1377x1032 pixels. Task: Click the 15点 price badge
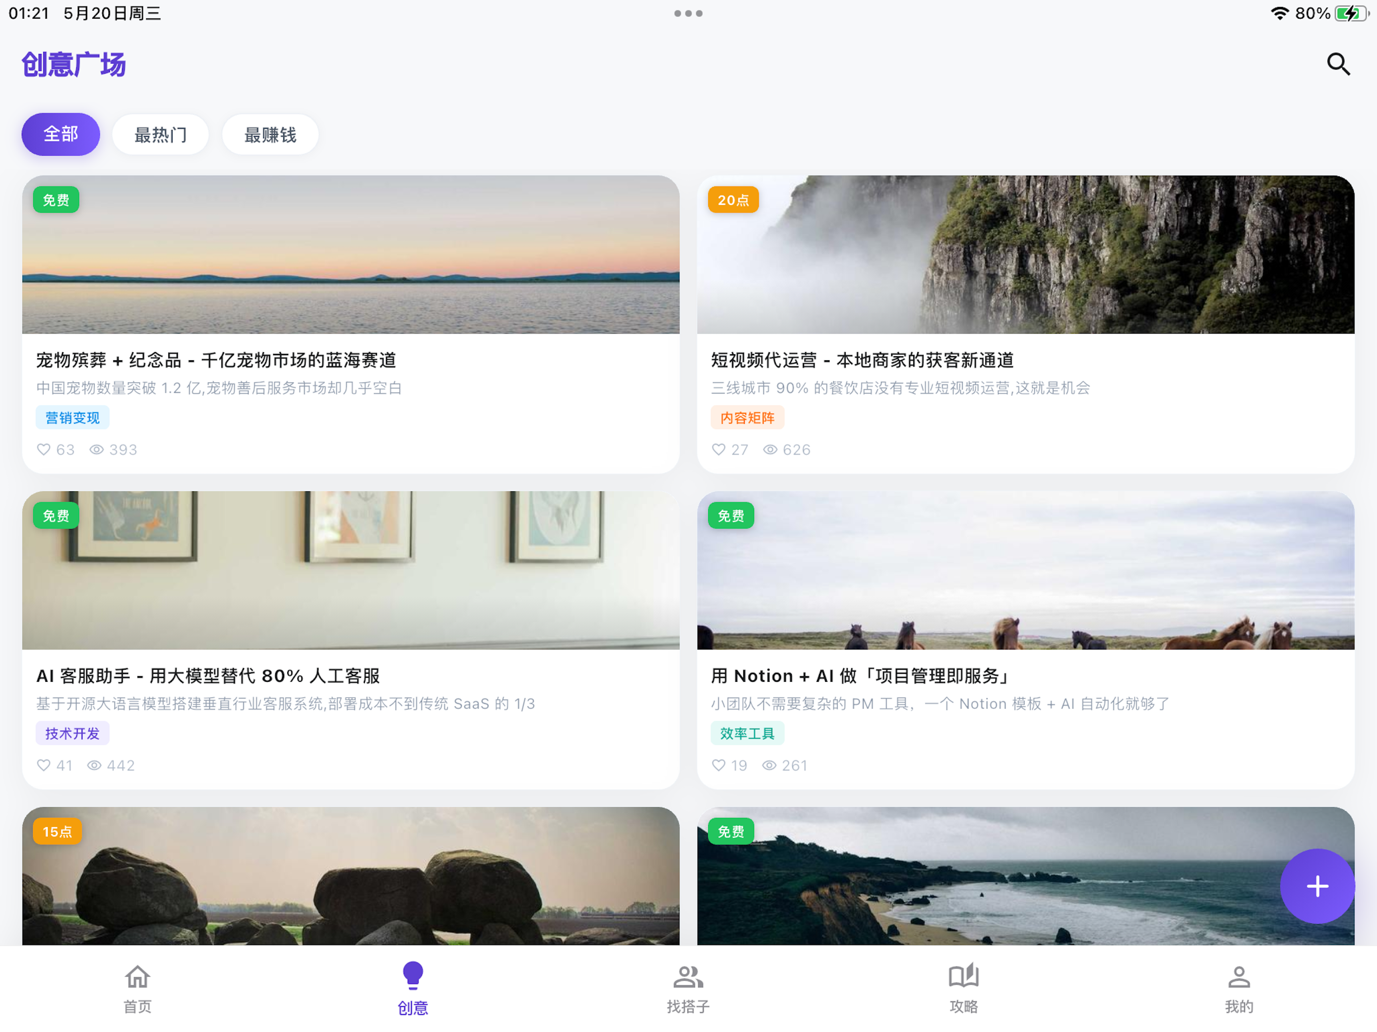pos(57,831)
